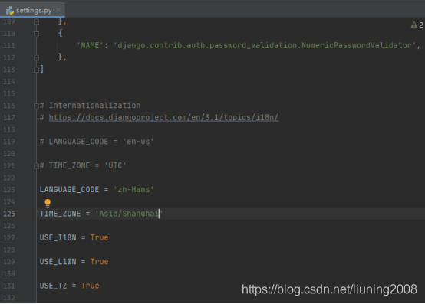Collapse the fold marker on line 110
425x304 pixels.
(x=36, y=34)
